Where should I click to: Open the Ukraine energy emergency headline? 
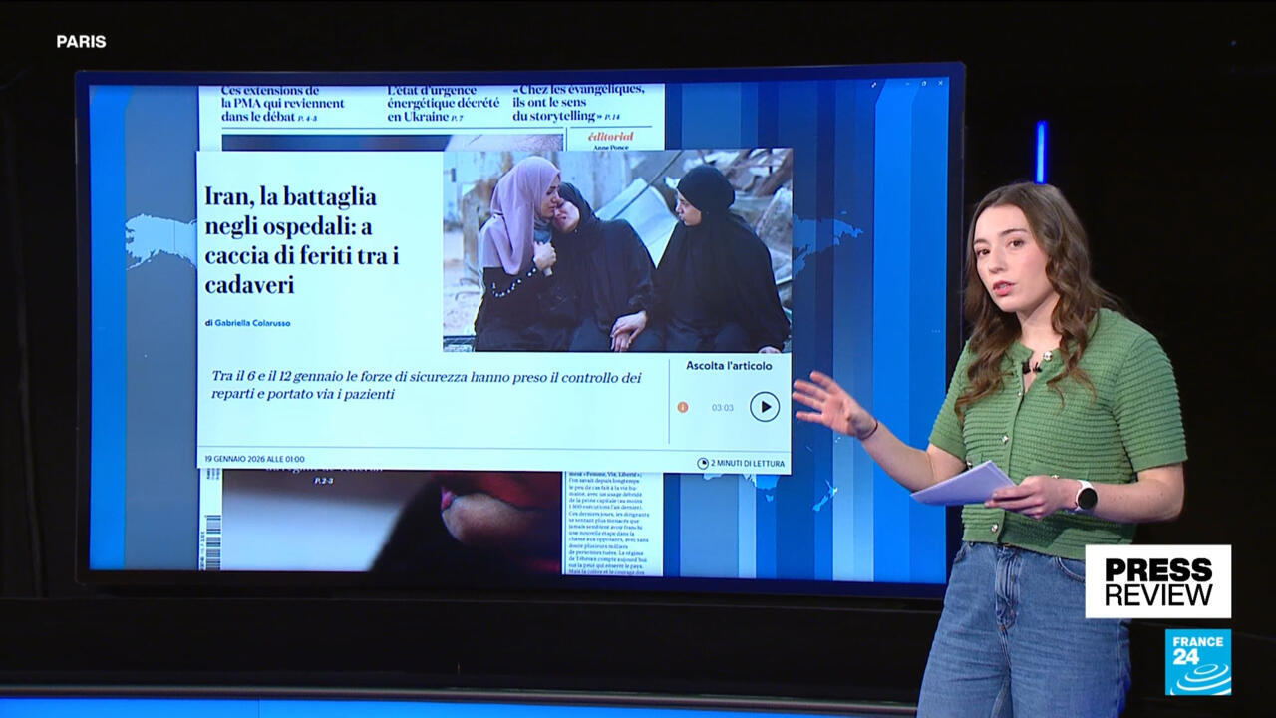point(443,103)
